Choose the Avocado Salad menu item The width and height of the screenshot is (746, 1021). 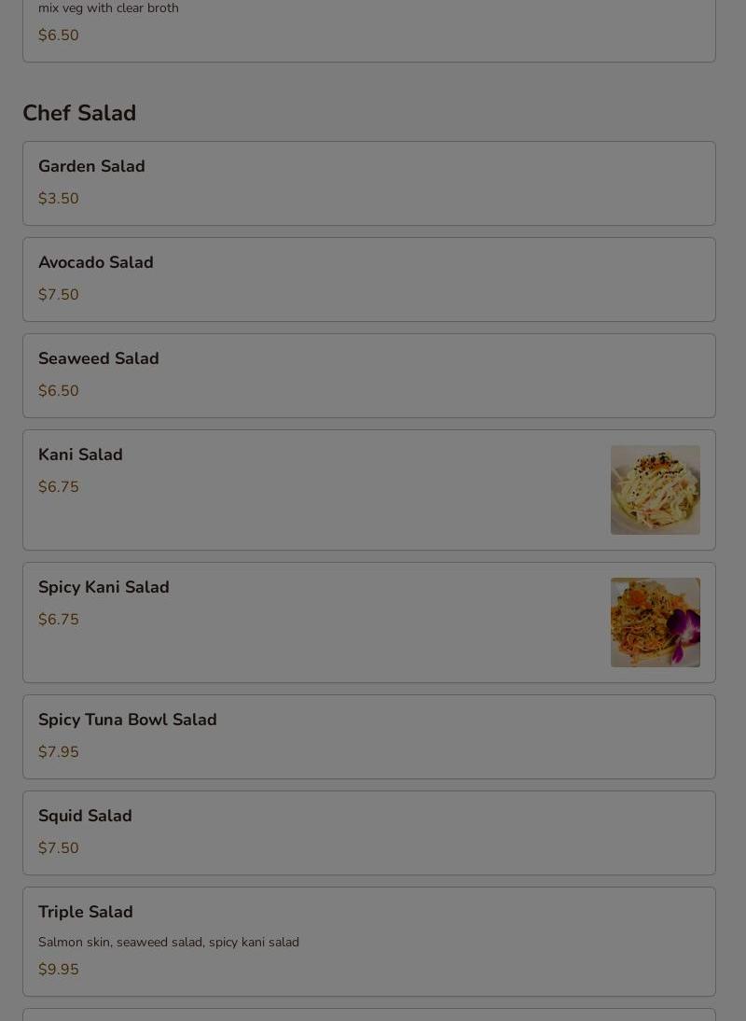click(368, 279)
